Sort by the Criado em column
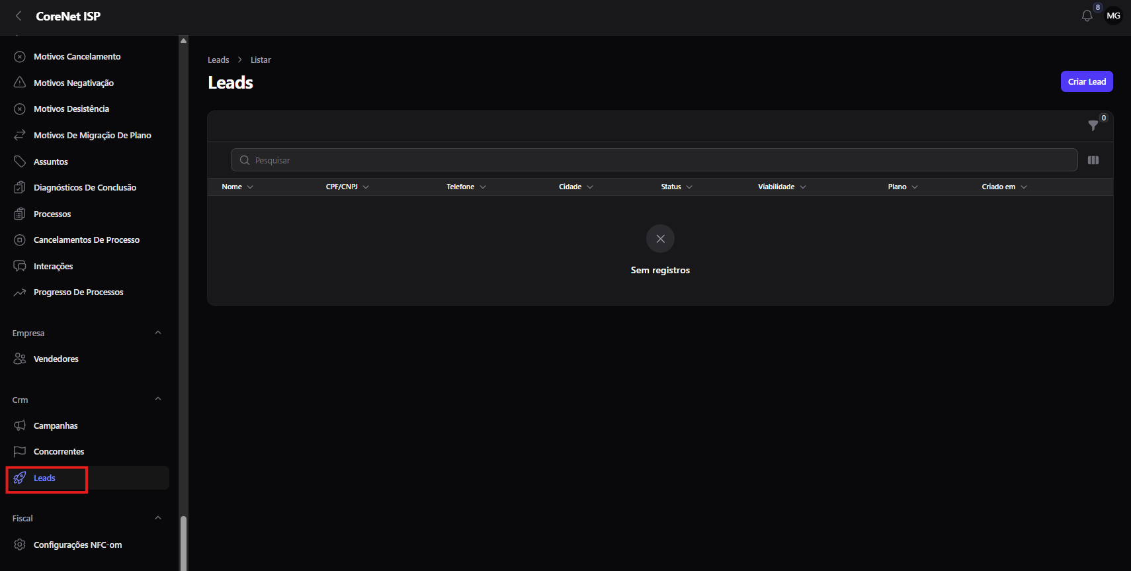The width and height of the screenshot is (1131, 571). tap(1004, 187)
